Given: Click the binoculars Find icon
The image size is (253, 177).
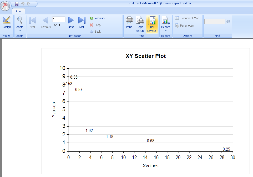Looking at the screenshot, I should click(228, 22).
